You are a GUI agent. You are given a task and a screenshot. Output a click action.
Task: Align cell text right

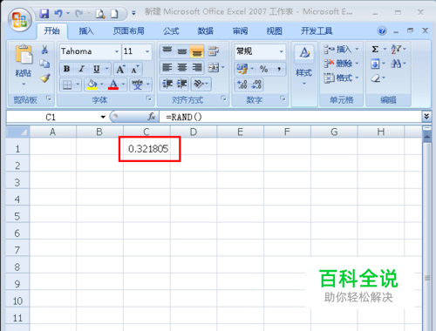197,68
